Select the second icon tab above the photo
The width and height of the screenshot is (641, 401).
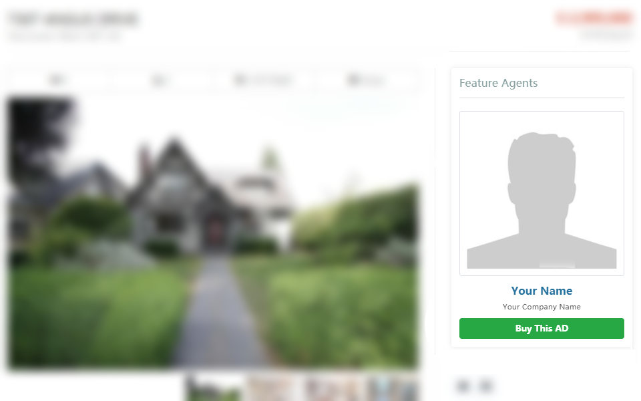[x=160, y=80]
